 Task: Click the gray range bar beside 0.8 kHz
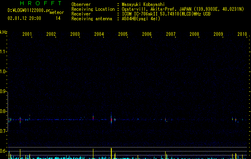[8, 111]
